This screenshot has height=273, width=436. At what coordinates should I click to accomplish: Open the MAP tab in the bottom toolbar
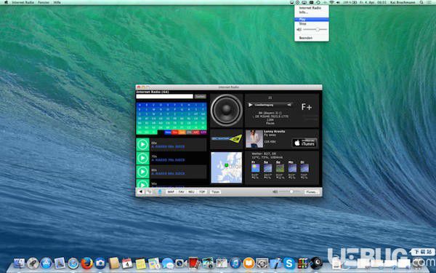[x=171, y=192]
